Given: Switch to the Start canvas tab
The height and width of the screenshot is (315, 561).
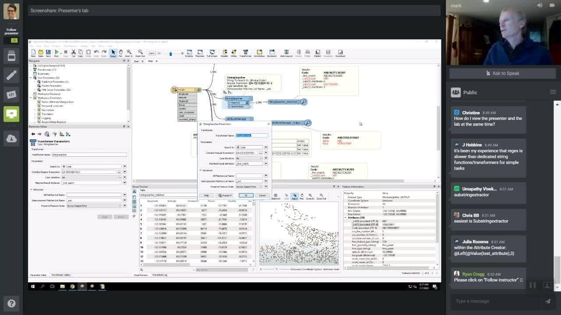Looking at the screenshot, I should pos(136,61).
